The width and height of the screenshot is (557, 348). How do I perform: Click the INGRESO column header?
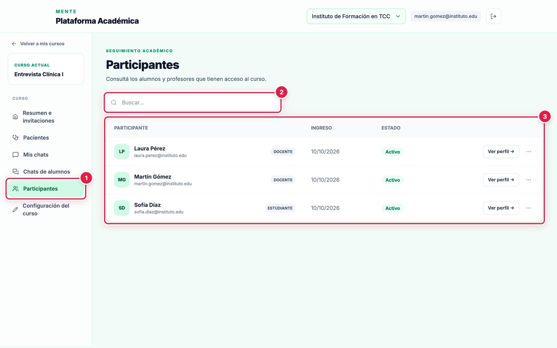pyautogui.click(x=321, y=128)
